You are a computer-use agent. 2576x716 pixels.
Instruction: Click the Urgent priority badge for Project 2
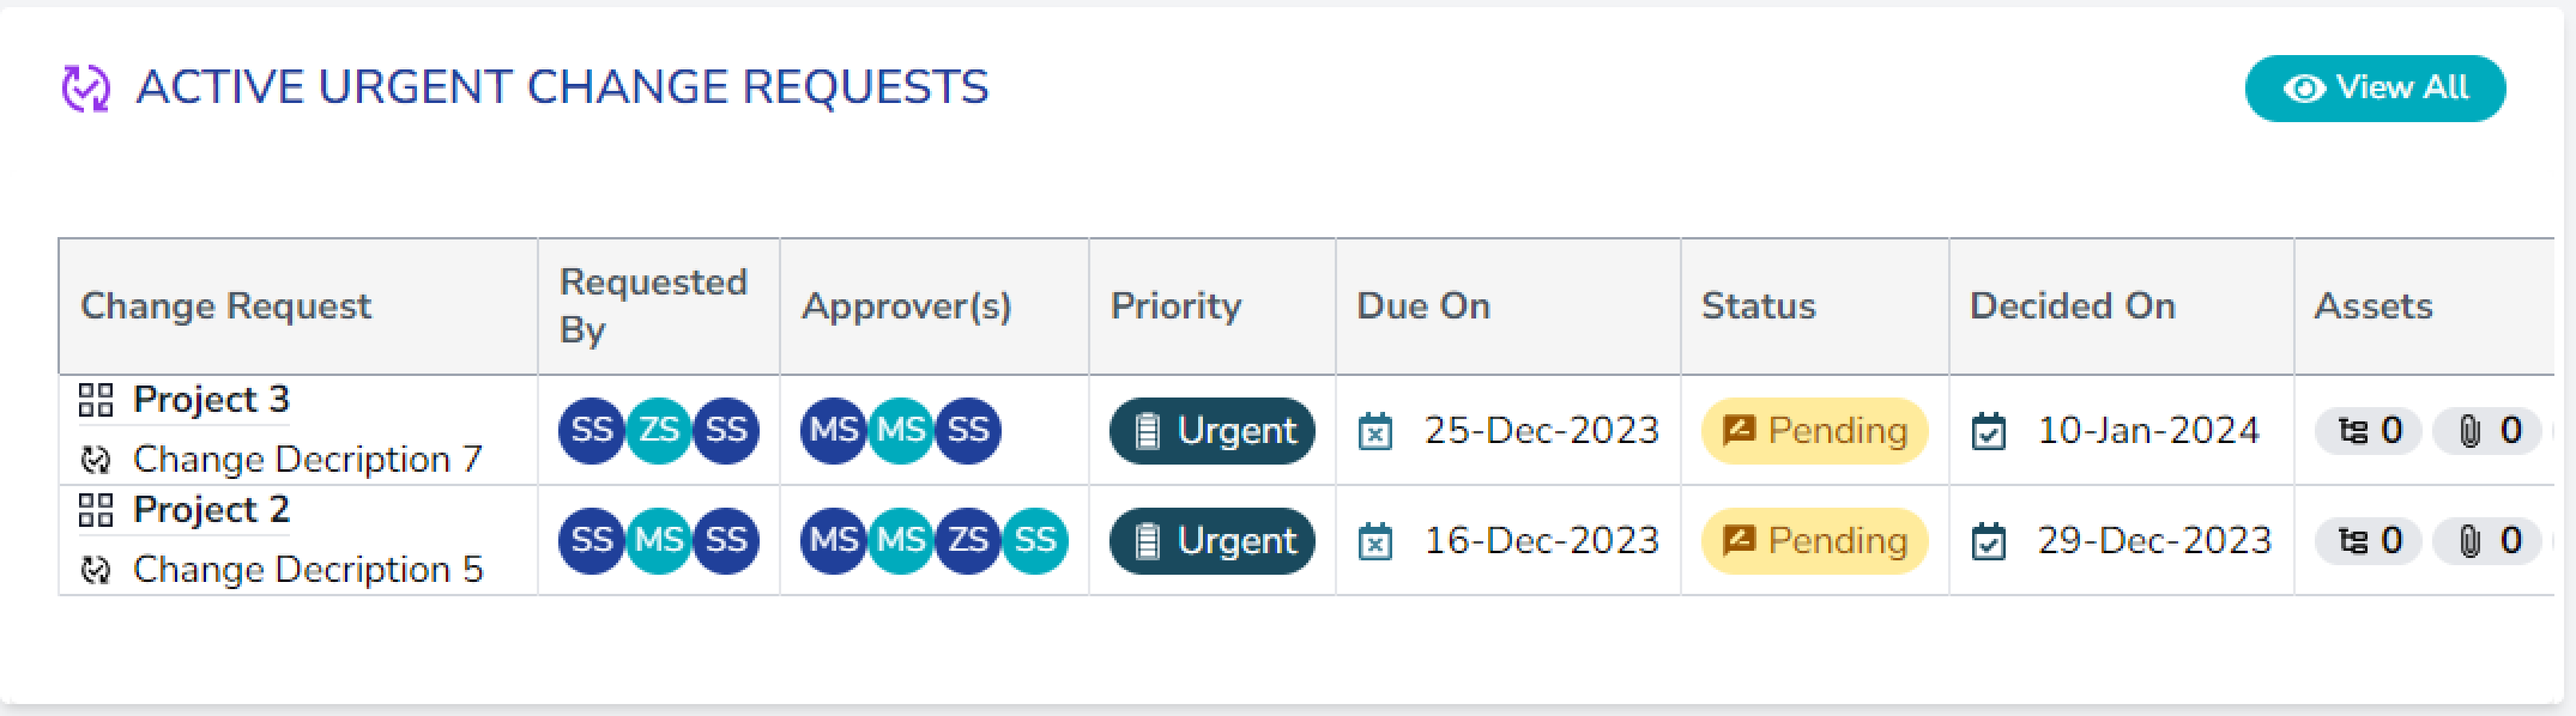coord(1212,541)
